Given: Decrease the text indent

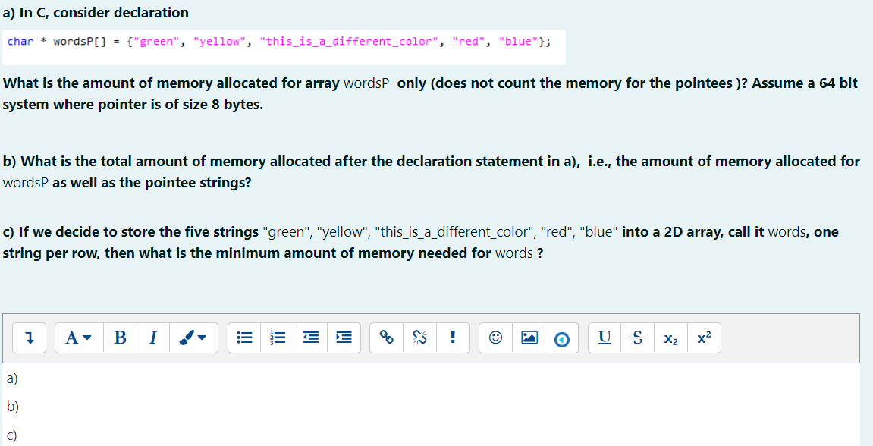Looking at the screenshot, I should point(310,338).
